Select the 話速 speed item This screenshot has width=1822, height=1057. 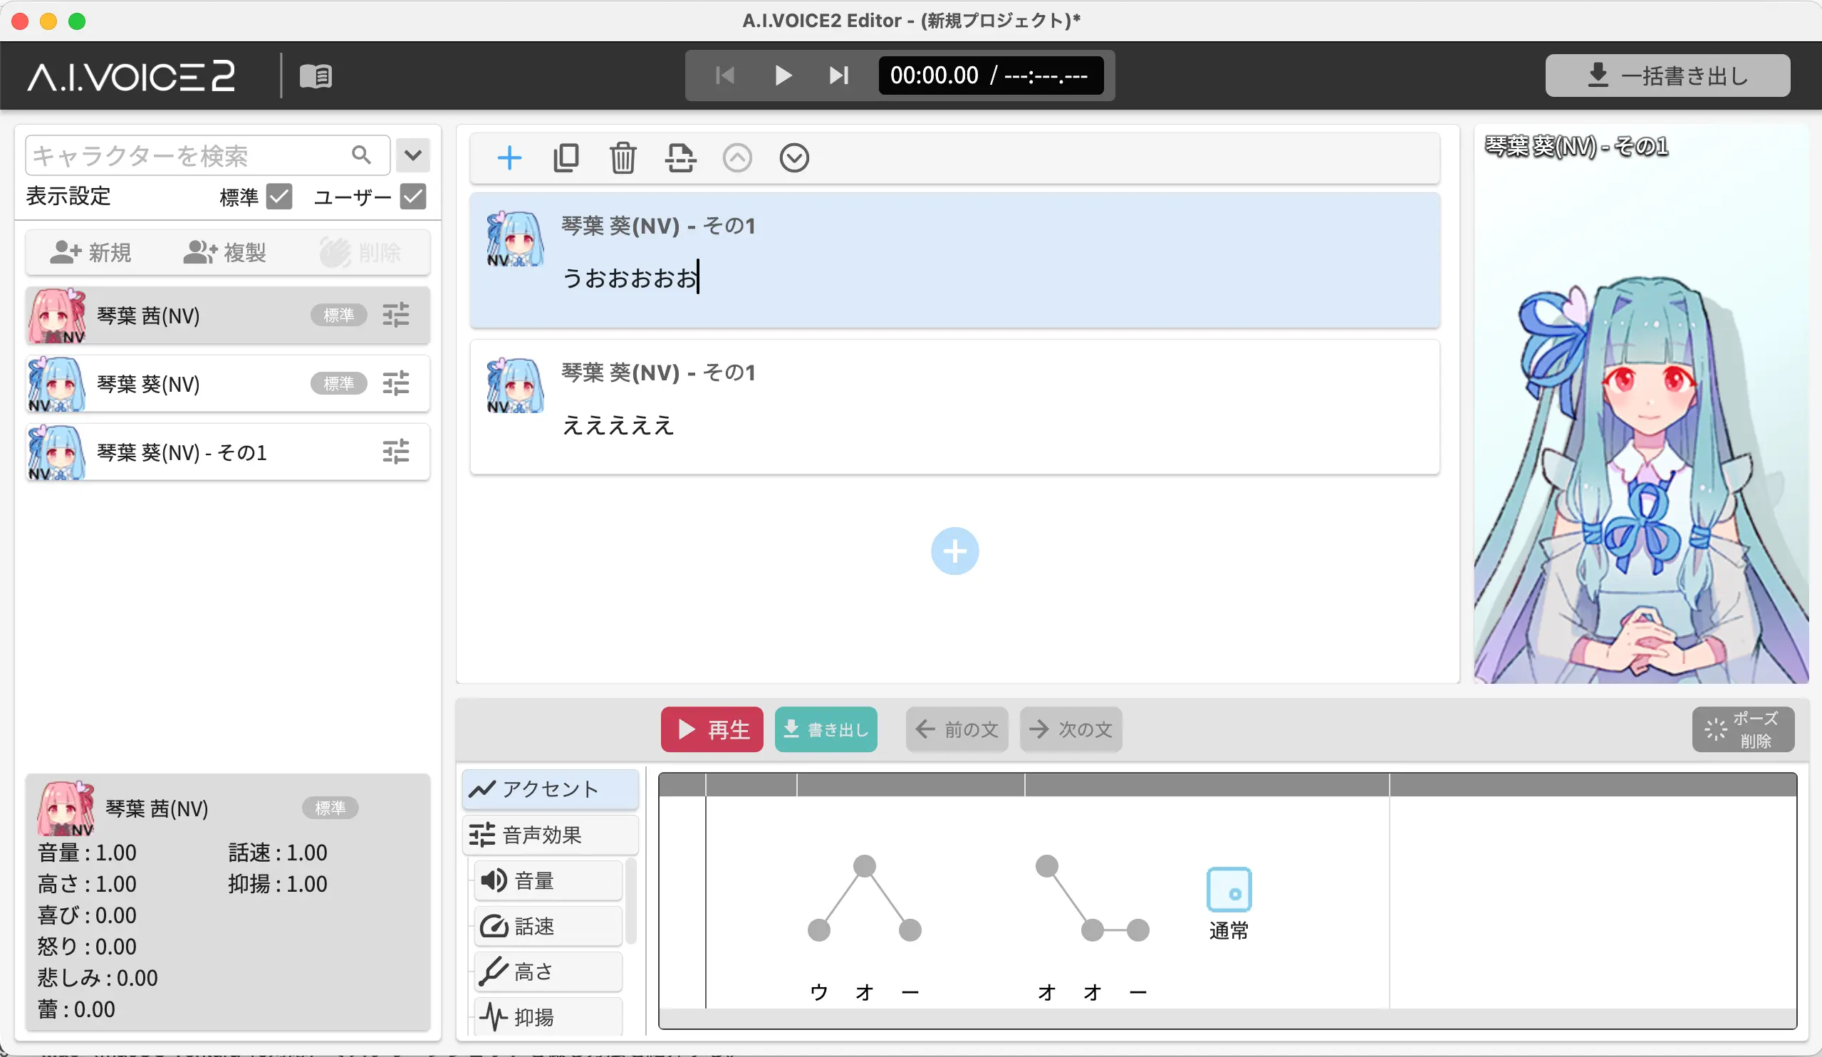pyautogui.click(x=548, y=926)
